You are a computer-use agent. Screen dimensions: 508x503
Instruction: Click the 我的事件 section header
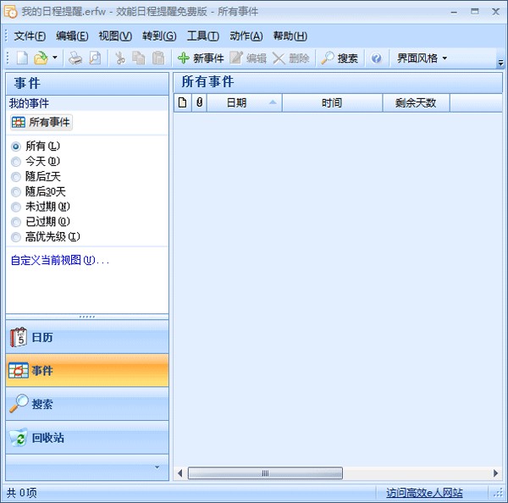click(87, 103)
